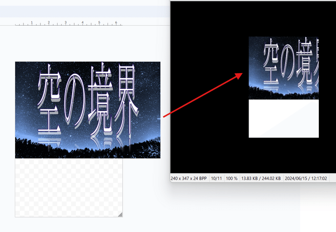Image resolution: width=336 pixels, height=232 pixels.
Task: Click the '13.83 KB / 244.02 KB' size entry
Action: click(261, 178)
